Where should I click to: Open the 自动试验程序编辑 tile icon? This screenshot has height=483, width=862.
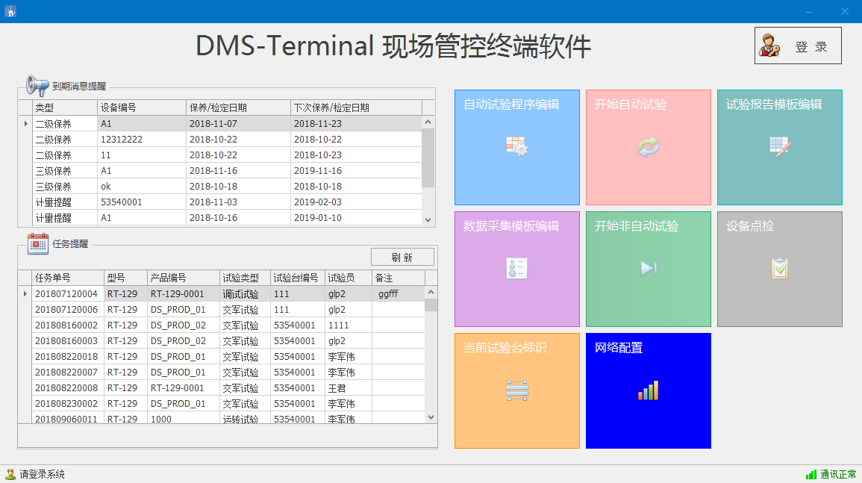pyautogui.click(x=516, y=146)
